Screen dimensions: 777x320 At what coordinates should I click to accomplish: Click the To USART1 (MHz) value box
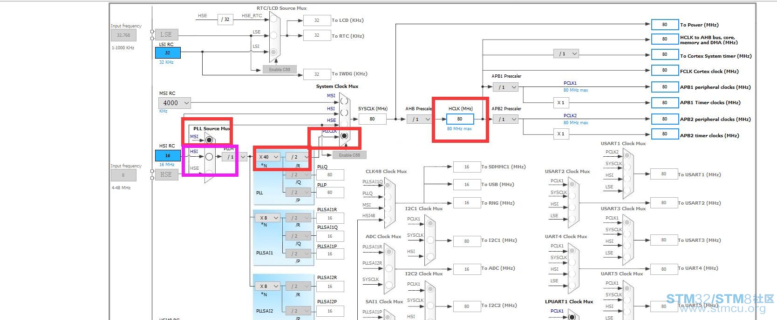tap(664, 174)
